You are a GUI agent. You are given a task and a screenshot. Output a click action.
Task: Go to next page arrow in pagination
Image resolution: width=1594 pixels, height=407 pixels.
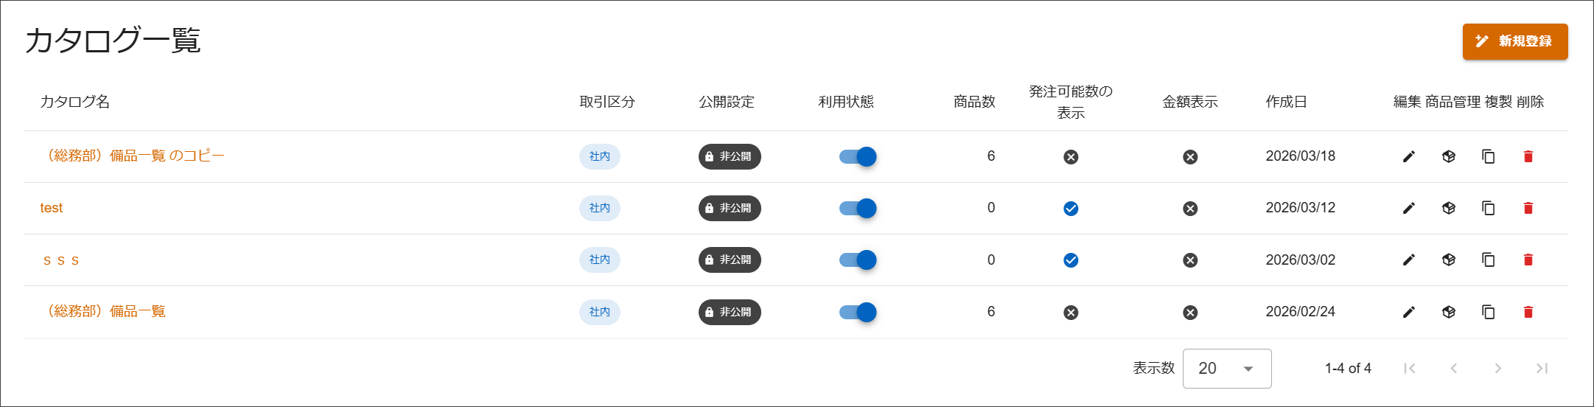point(1497,369)
